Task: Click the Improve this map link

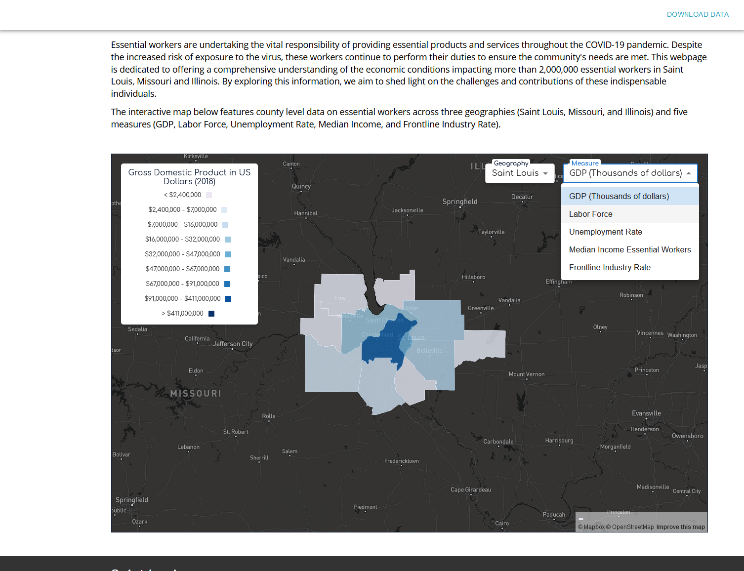Action: pyautogui.click(x=680, y=527)
